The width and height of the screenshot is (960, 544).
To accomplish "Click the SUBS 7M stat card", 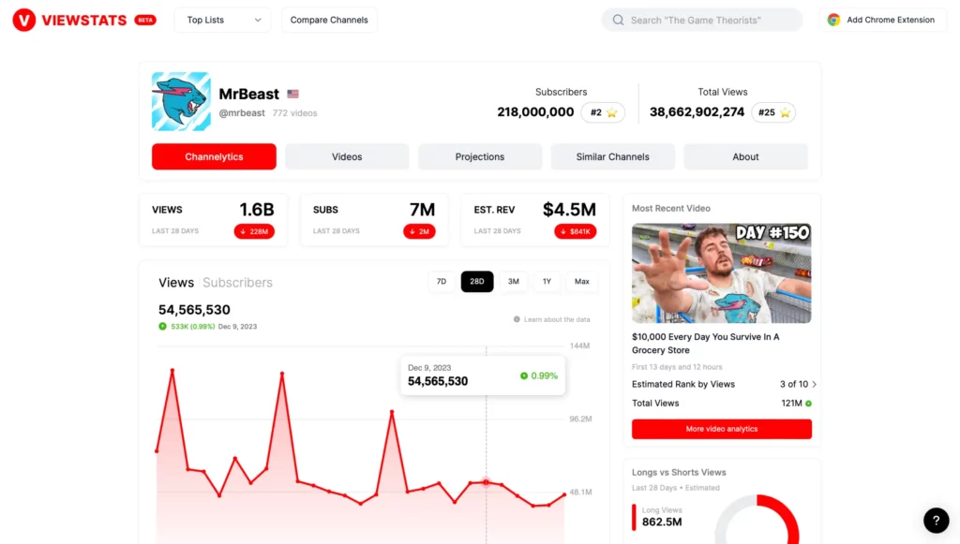I will point(374,220).
